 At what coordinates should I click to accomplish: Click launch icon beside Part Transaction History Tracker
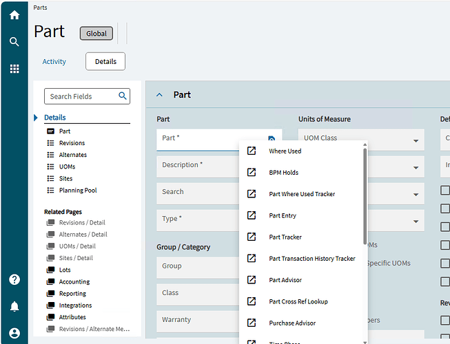(x=252, y=258)
